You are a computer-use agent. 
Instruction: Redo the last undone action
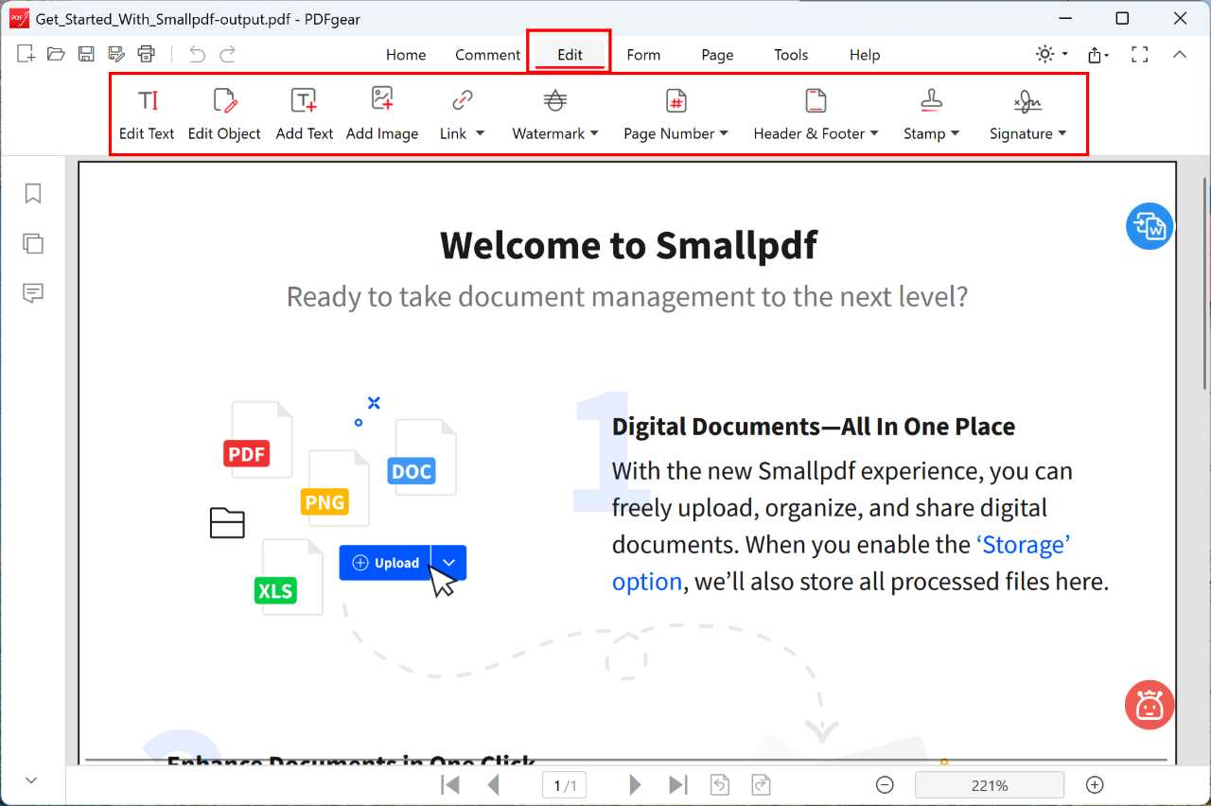[227, 54]
